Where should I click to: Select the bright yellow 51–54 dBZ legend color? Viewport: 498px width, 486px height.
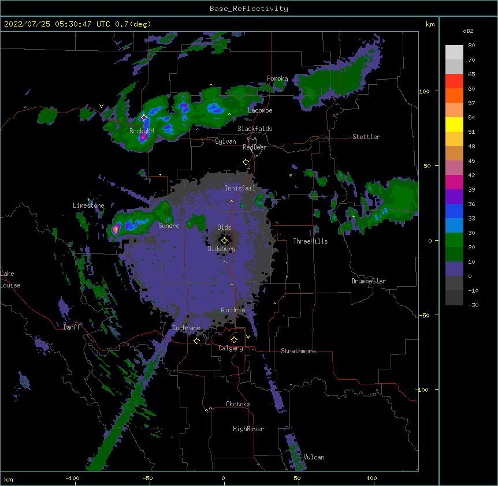454,124
